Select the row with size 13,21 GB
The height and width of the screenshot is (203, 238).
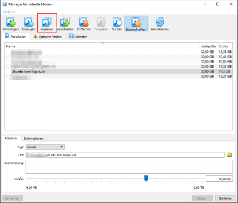click(x=118, y=76)
